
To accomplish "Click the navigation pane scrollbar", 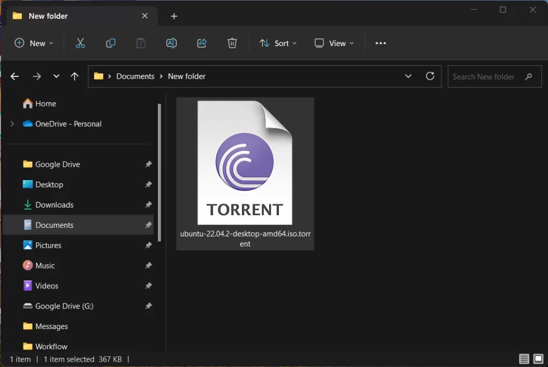I will pos(159,172).
